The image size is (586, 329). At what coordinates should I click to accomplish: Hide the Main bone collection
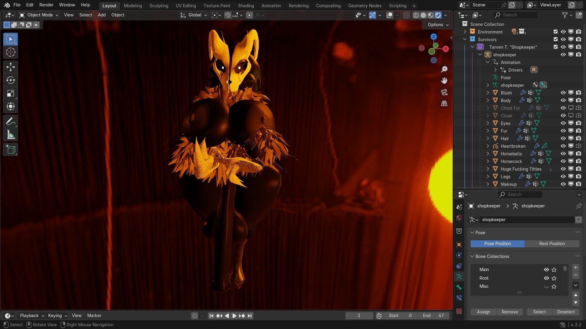546,270
